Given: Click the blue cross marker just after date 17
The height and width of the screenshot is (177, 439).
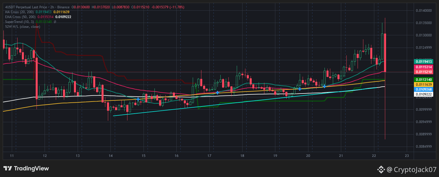Looking at the screenshot, I should point(217,93).
